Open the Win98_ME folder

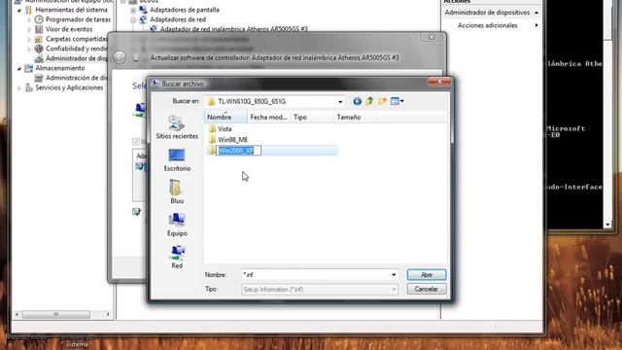233,140
